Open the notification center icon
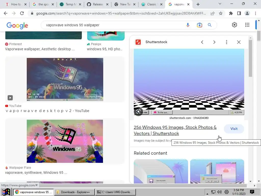Viewport: 261px width, 196px height. [x=252, y=192]
